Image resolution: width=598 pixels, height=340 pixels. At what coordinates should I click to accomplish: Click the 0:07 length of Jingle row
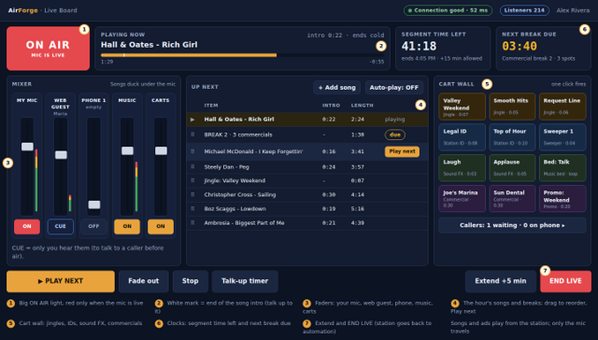pos(357,180)
